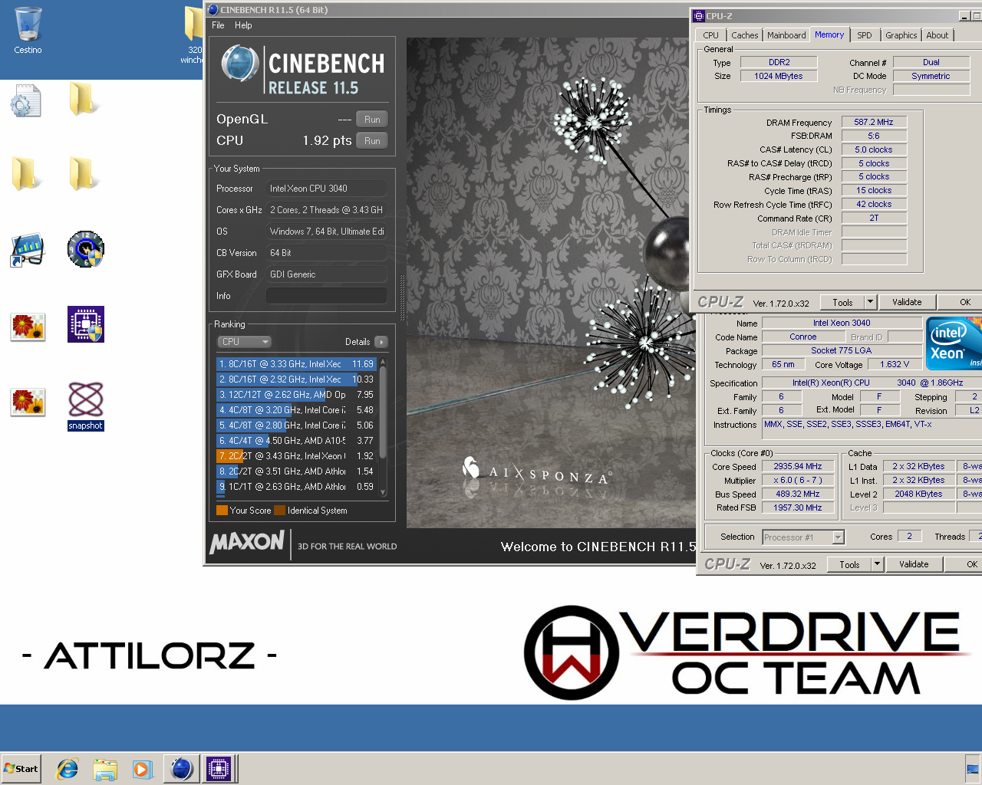Switch to CPU-Z via taskbar chip icon
This screenshot has width=982, height=785.
[219, 768]
